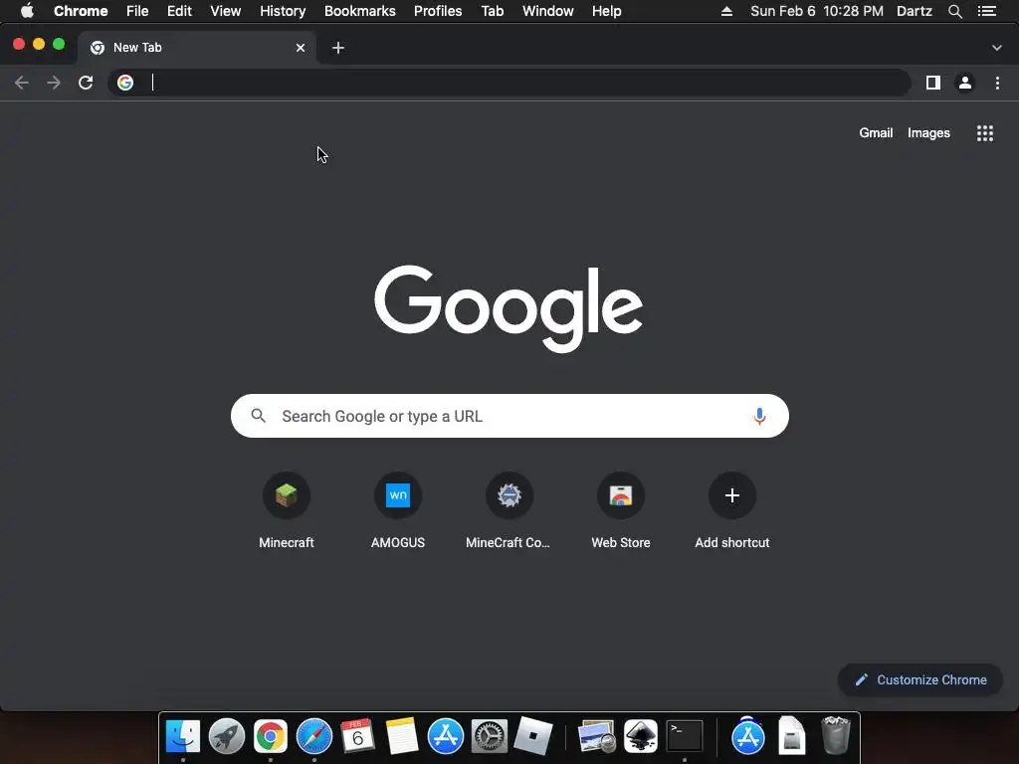Open the documents stack in dock
This screenshot has width=1019, height=764.
(791, 736)
